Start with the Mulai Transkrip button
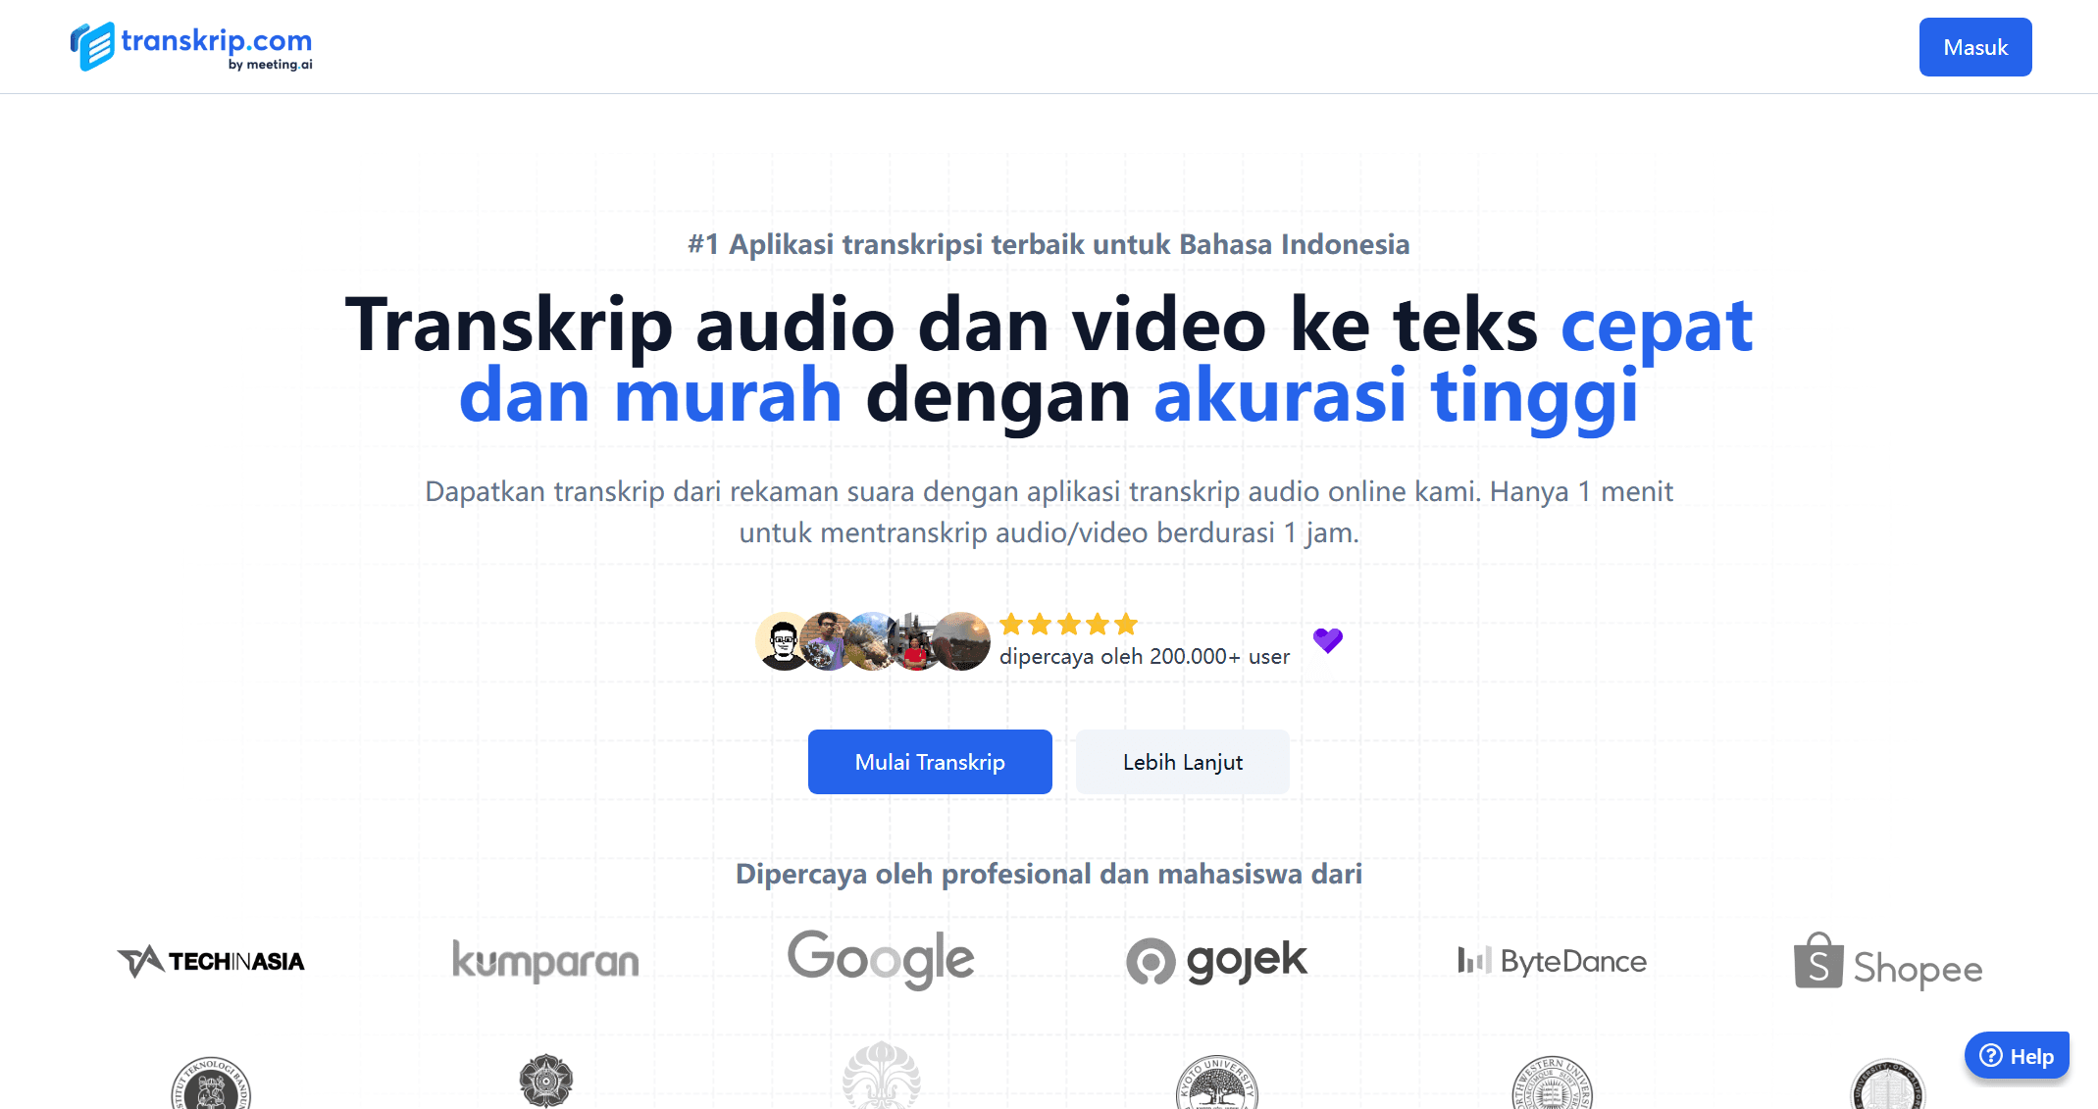This screenshot has width=2098, height=1109. tap(929, 762)
